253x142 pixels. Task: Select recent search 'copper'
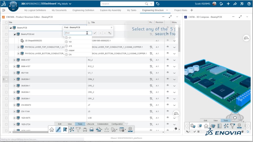tap(78, 50)
